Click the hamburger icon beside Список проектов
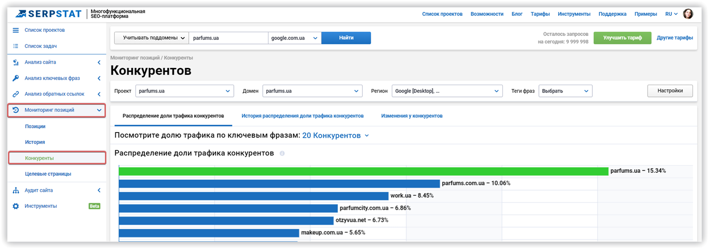Image resolution: width=709 pixels, height=249 pixels. point(15,30)
